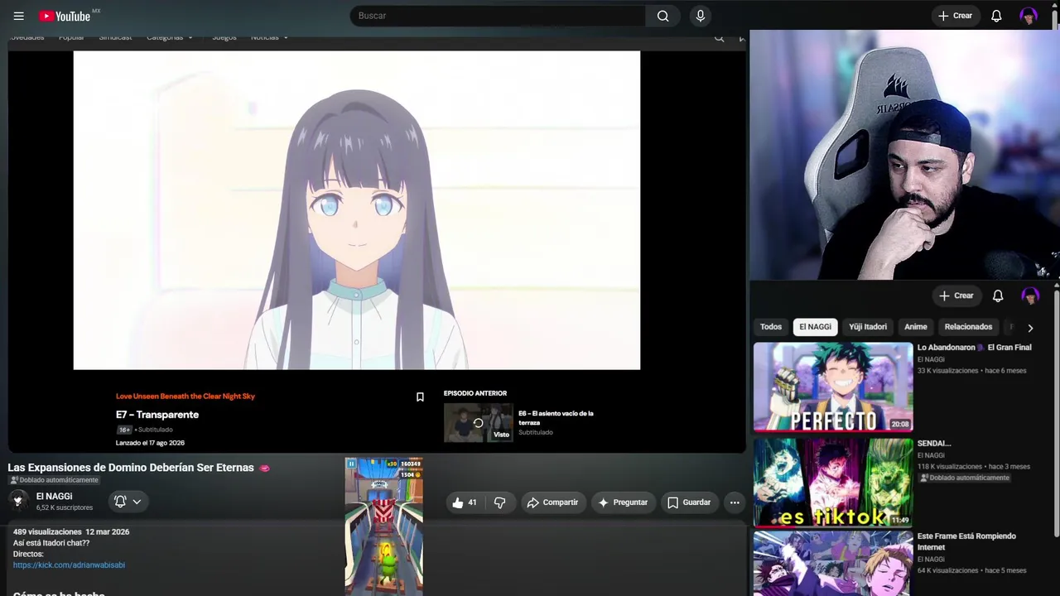Open El NAGGi channel under 'Lo Abandonaron' card
The height and width of the screenshot is (596, 1060).
click(931, 360)
